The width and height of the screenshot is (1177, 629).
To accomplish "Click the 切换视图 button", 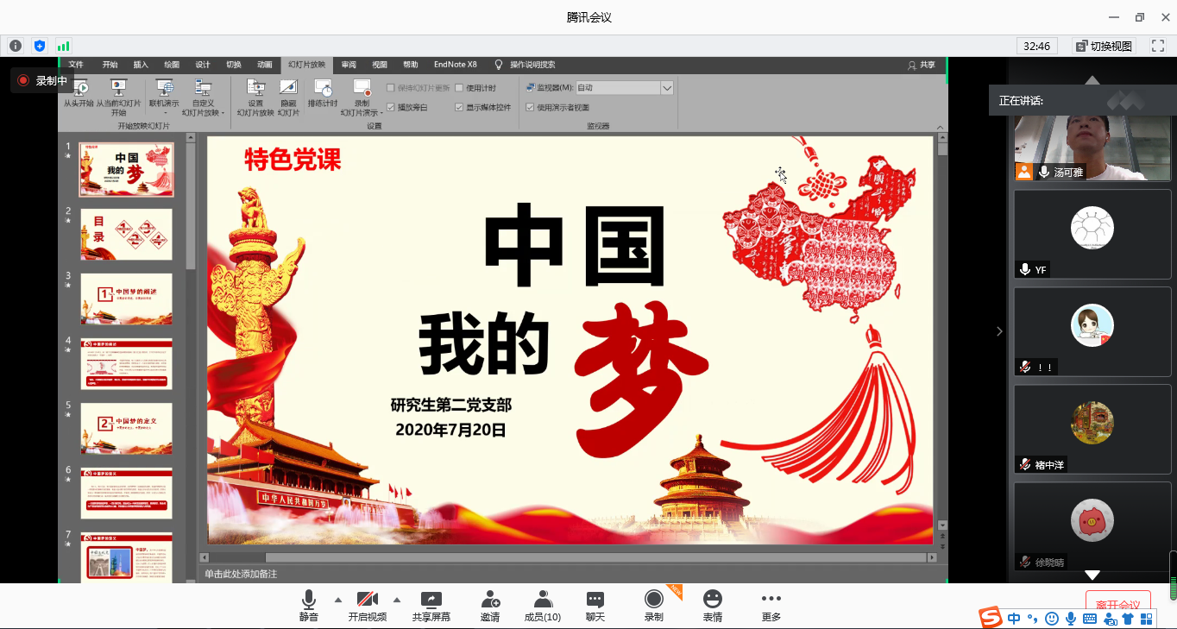I will pos(1104,46).
